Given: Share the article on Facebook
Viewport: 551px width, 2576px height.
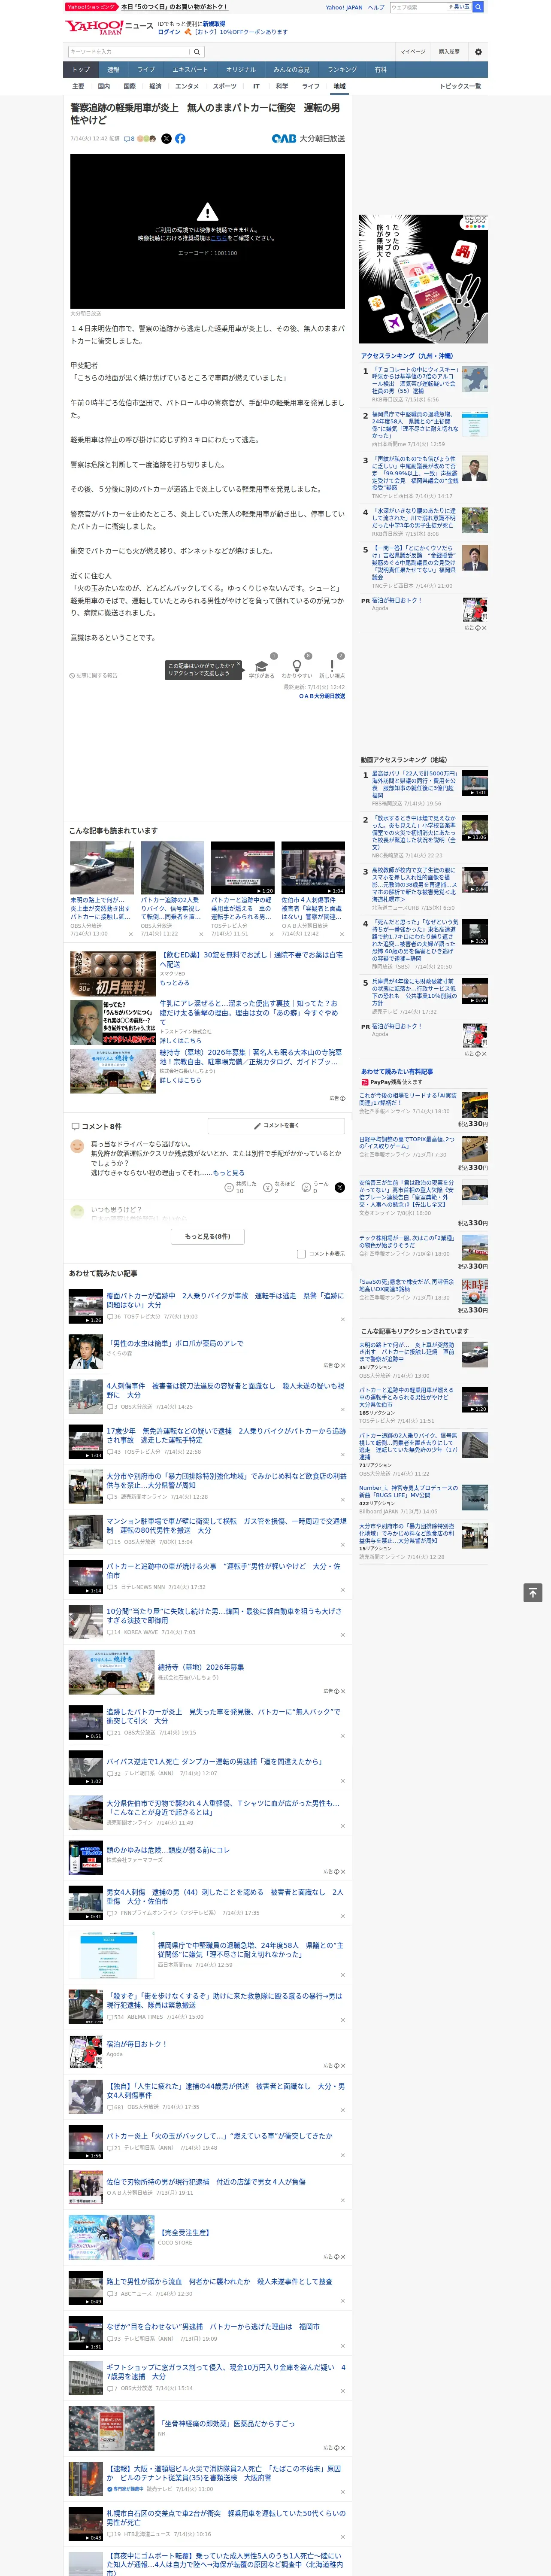Looking at the screenshot, I should click(180, 139).
